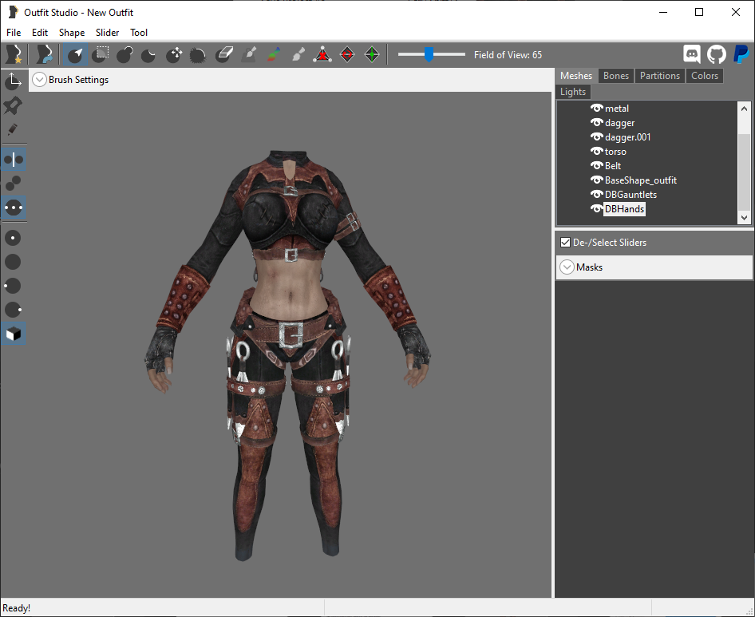This screenshot has height=617, width=755.
Task: Expand the Masks section
Action: pos(567,267)
